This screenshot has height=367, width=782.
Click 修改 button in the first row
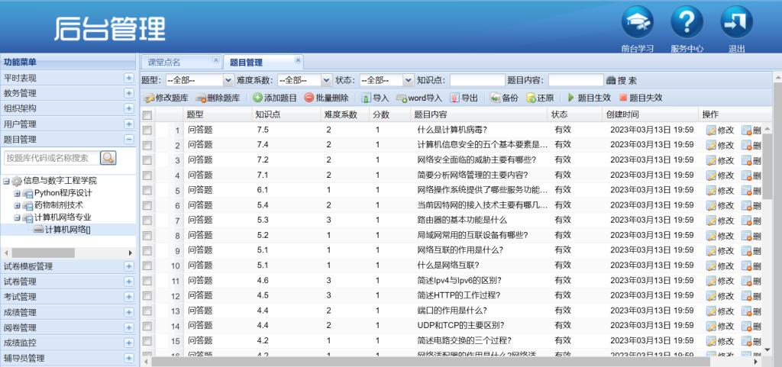pyautogui.click(x=719, y=130)
